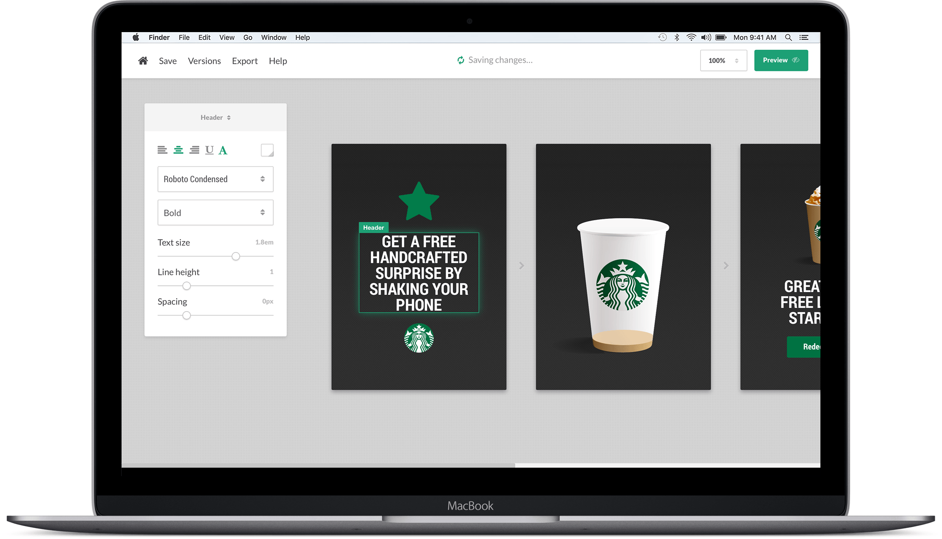Open the Window menu in the menu bar
Viewport: 942px width, 539px height.
274,37
